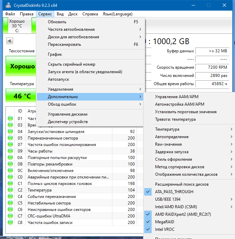Viewport: 235px width, 239px height.
Task: Toggle the ATA_PASS_THROUGH option
Action: [189, 192]
